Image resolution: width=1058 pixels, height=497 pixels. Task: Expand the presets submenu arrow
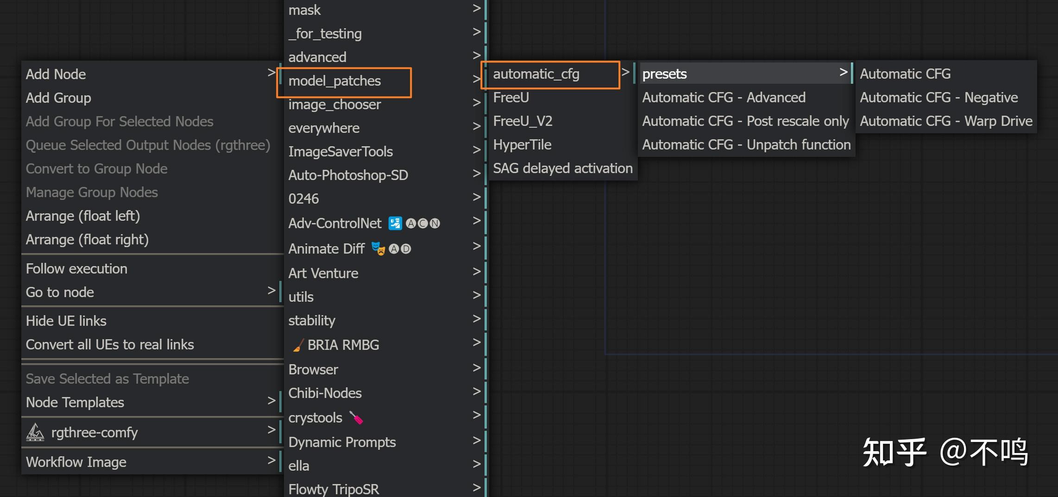[843, 72]
